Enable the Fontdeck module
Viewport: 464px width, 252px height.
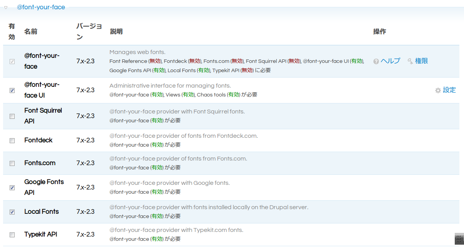[x=12, y=140]
